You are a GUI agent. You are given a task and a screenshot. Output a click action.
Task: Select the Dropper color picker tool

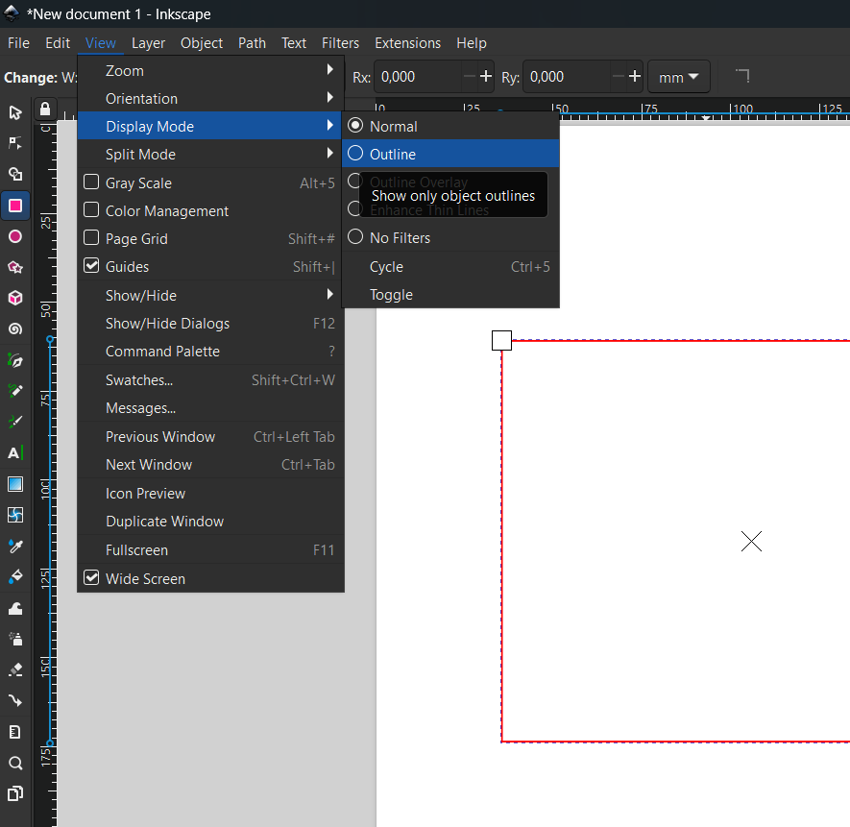15,547
